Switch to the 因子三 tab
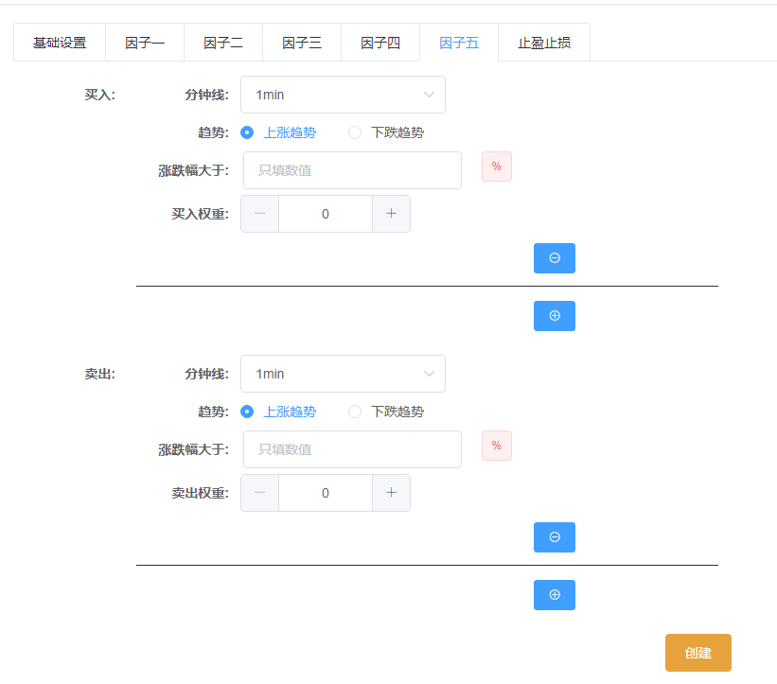This screenshot has height=684, width=777. coord(302,43)
